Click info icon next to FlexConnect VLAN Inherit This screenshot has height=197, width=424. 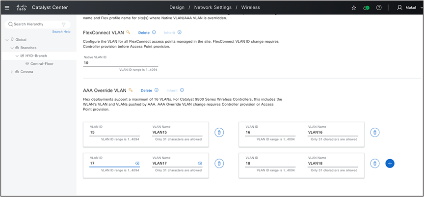(179, 32)
